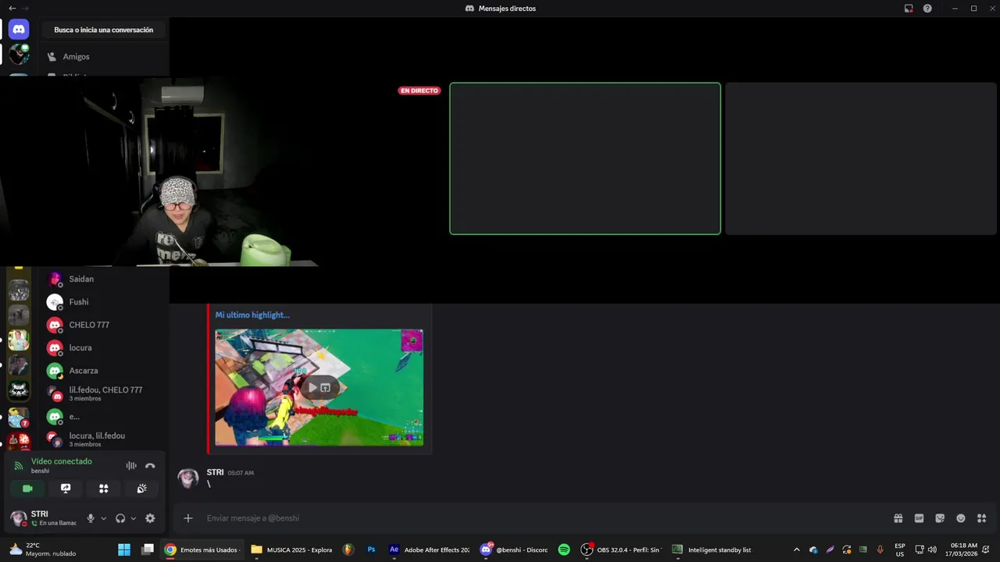
Task: Open the system volume control
Action: [x=932, y=550]
